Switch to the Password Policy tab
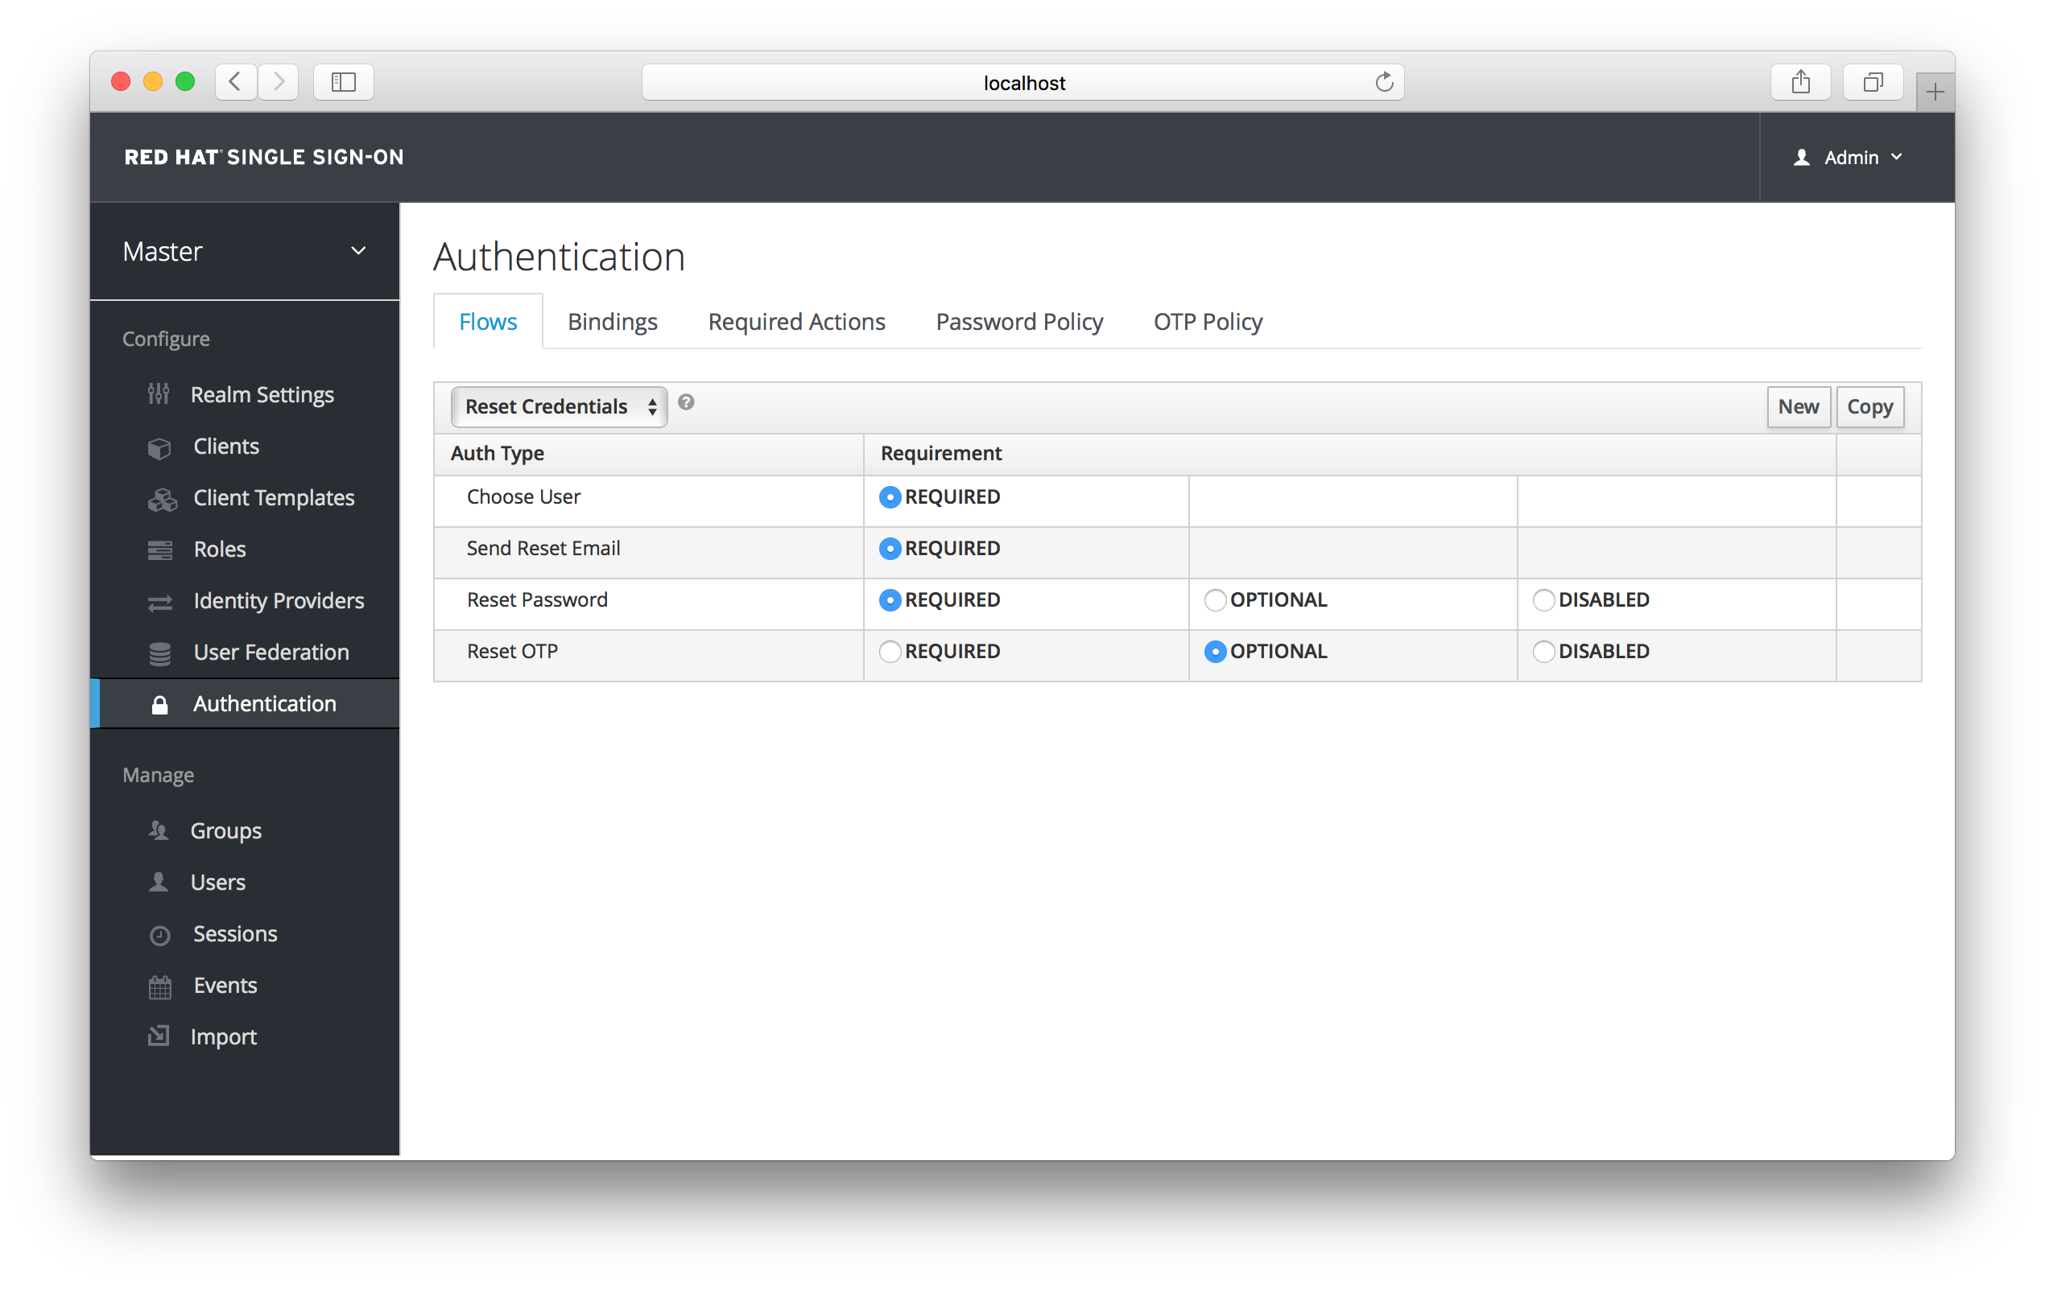 pos(1018,321)
